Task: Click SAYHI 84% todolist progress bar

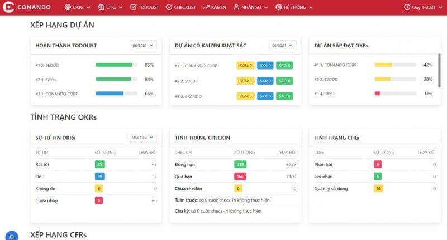Action: click(117, 79)
